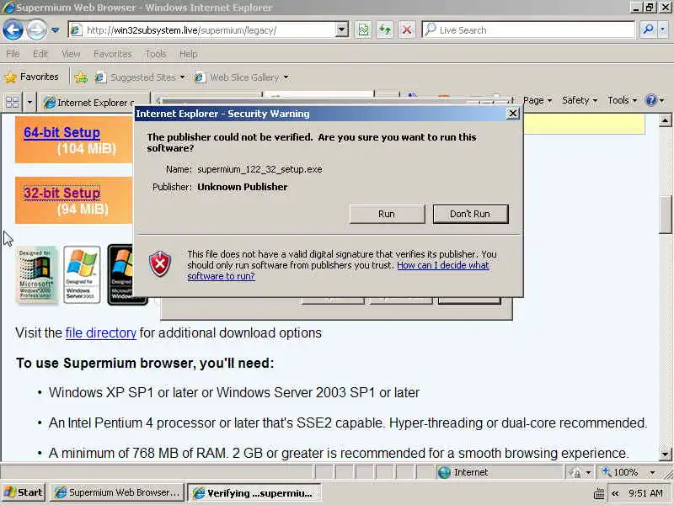Click the Protected Mode lock icon
This screenshot has height=505, width=674.
(x=575, y=473)
